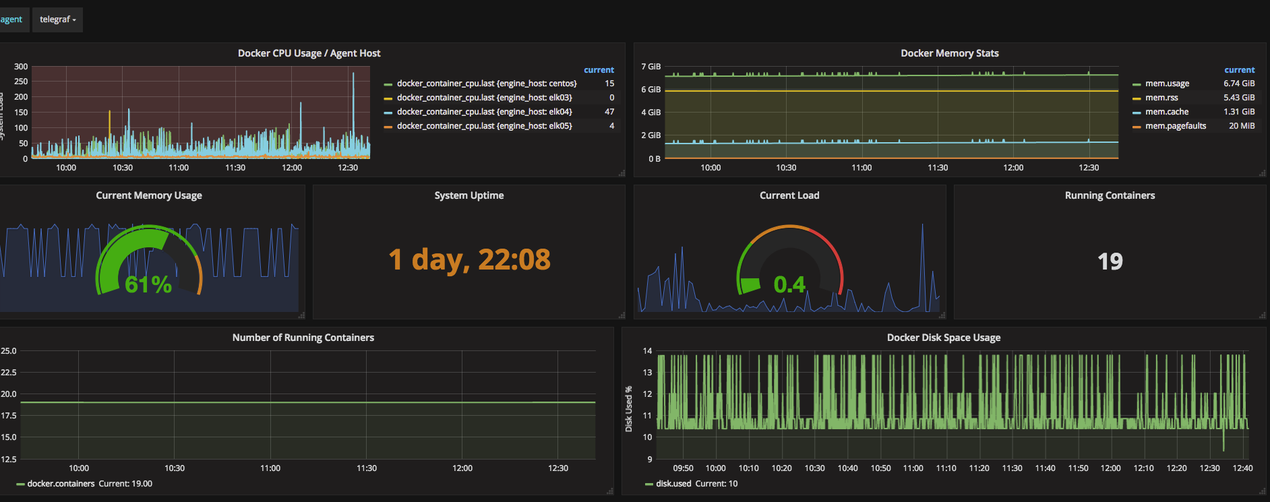The image size is (1270, 502).
Task: Click Disk Used % axis label
Action: 629,409
